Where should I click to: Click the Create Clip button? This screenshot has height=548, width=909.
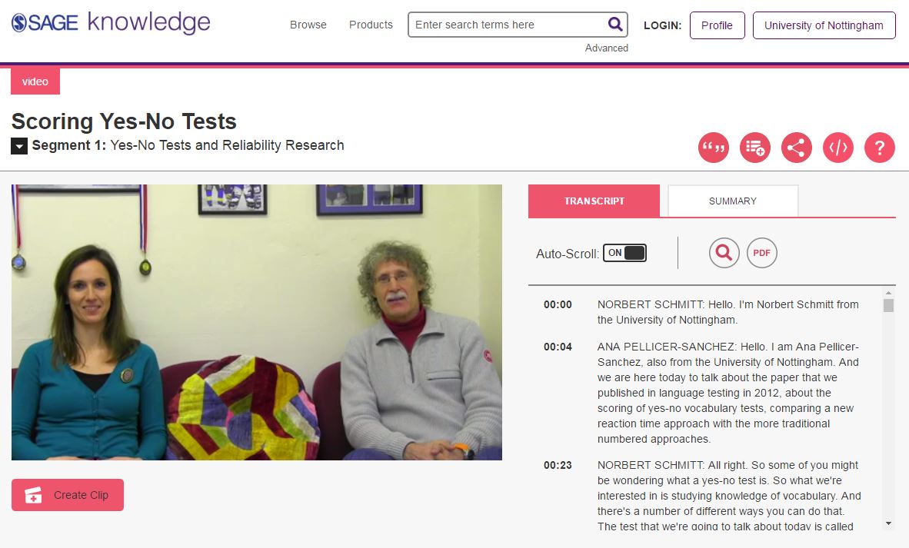coord(68,495)
